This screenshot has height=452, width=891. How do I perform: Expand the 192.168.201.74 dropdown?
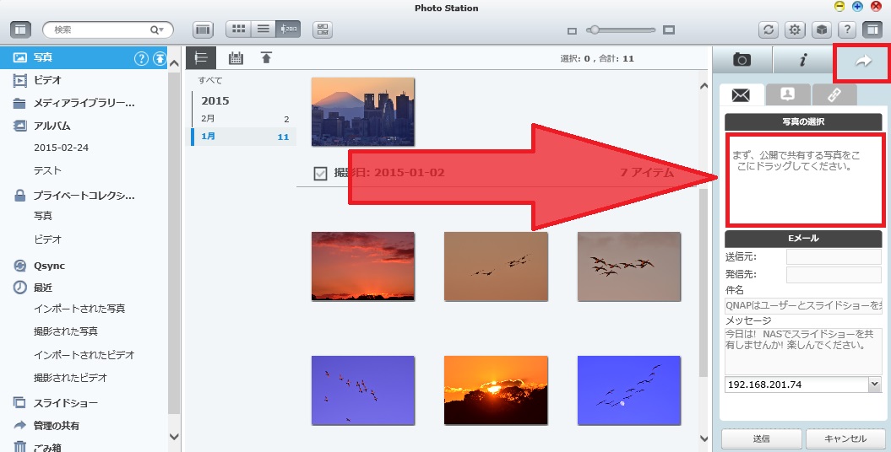point(874,385)
